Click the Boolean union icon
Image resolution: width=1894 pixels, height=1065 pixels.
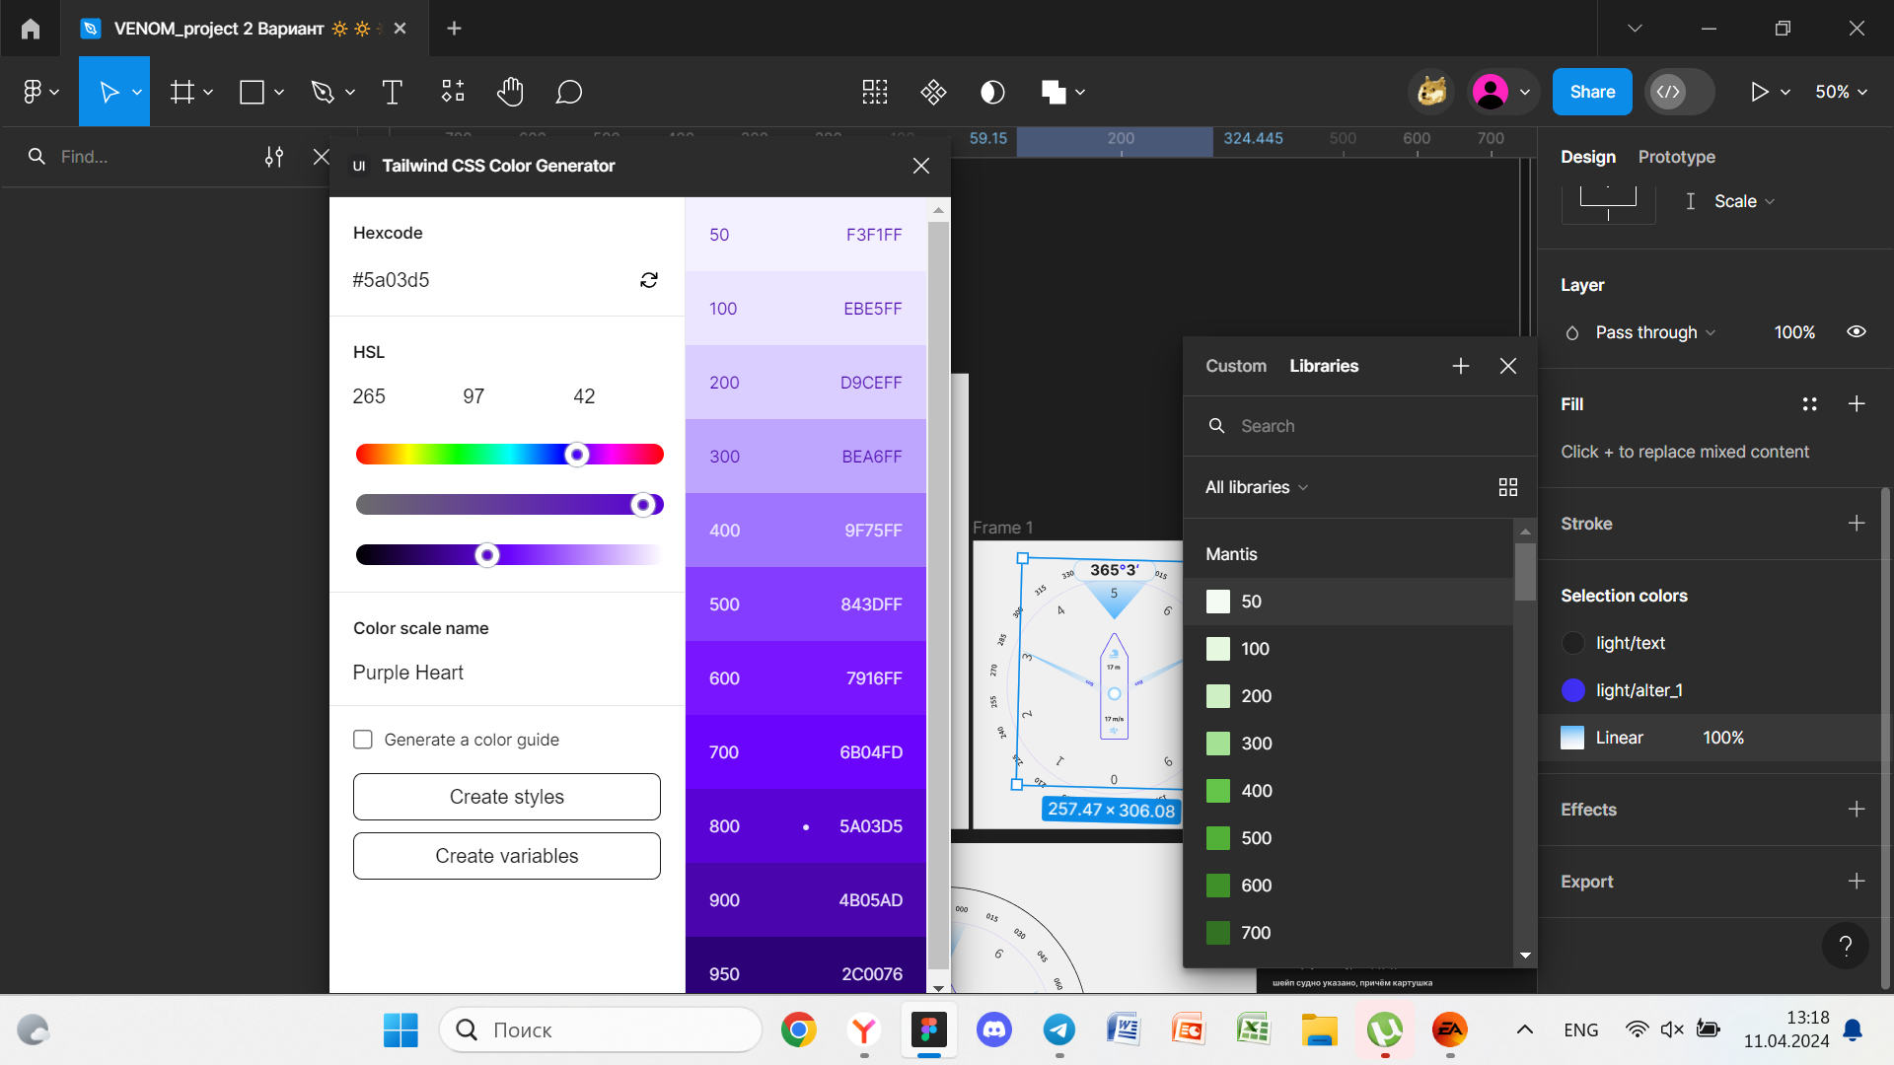click(x=1054, y=92)
